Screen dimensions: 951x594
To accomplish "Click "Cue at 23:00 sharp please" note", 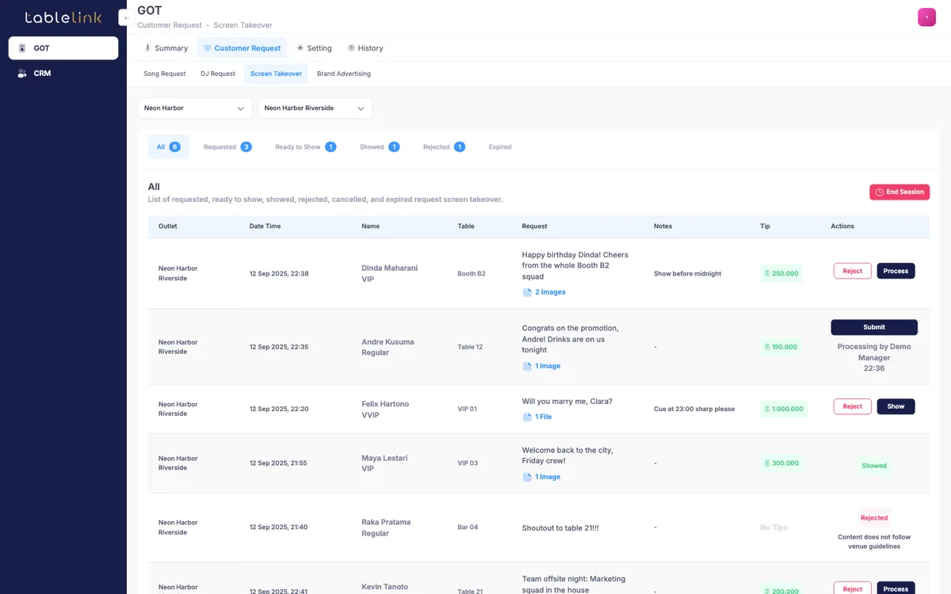I will tap(694, 409).
